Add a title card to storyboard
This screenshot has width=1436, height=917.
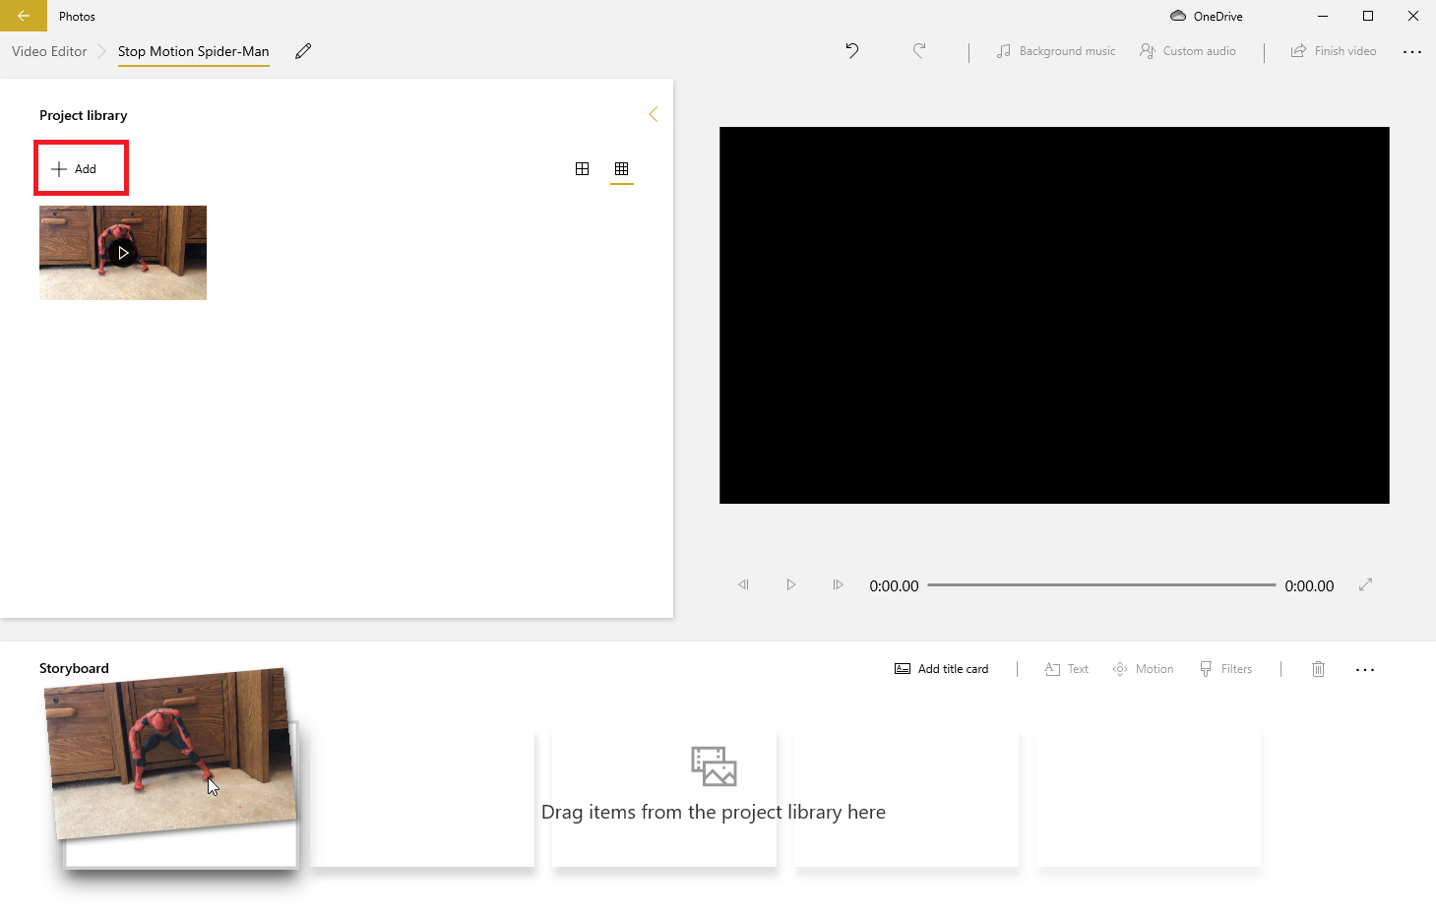[941, 669]
